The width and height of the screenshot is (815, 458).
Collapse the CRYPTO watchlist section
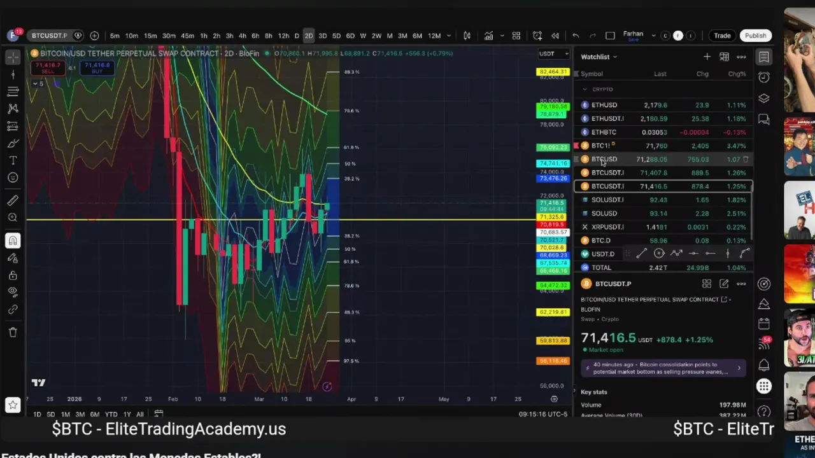pos(585,89)
